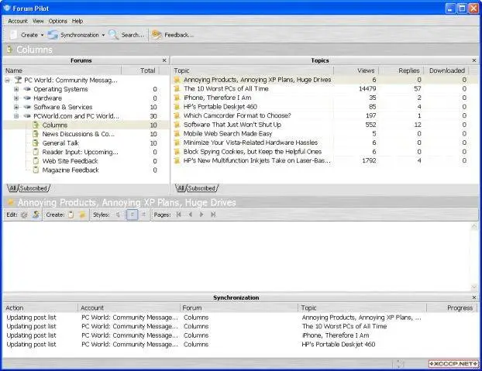Click the Progress column header in Synchronization
Viewport: 482px width, 371px height.
click(x=453, y=307)
